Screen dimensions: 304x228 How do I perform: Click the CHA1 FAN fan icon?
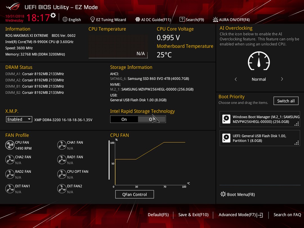62,145
